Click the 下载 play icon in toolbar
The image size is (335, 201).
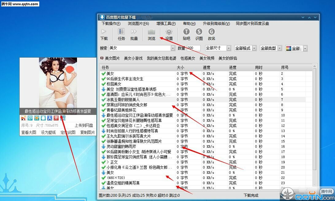[x=104, y=32]
